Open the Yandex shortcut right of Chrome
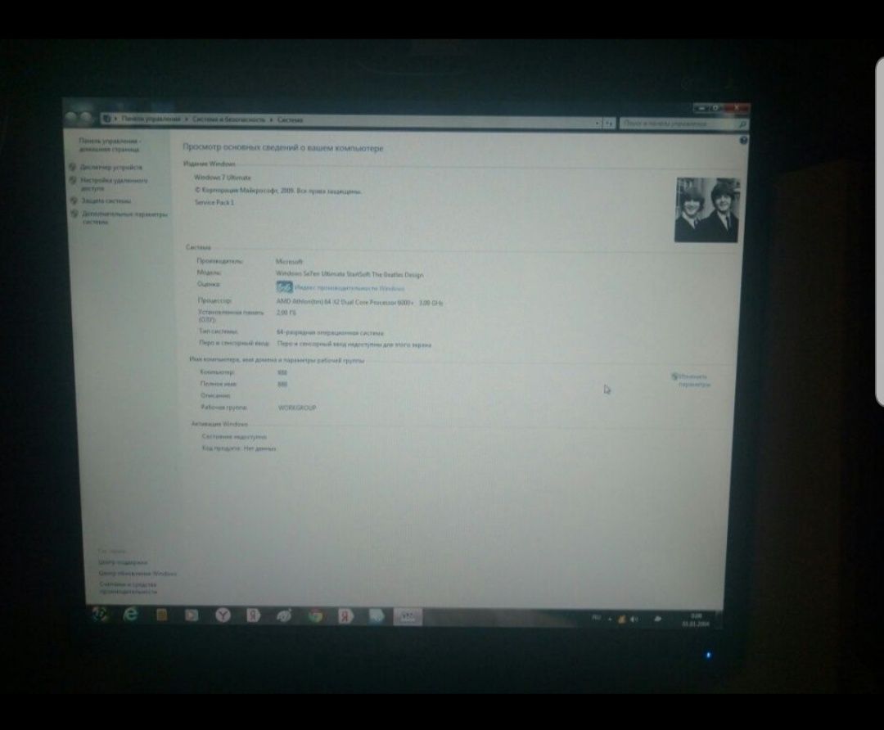Viewport: 884px width, 730px height. (345, 615)
